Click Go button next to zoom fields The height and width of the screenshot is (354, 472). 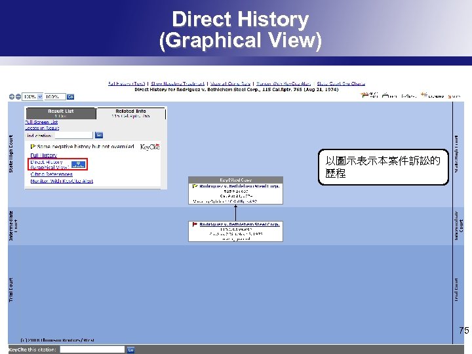(x=70, y=96)
